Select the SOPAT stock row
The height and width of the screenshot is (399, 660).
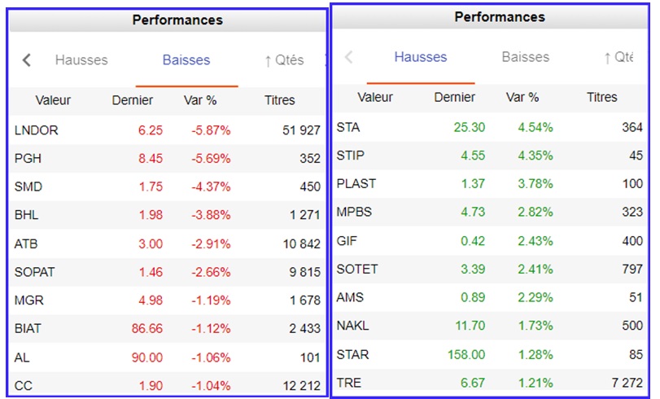(35, 272)
